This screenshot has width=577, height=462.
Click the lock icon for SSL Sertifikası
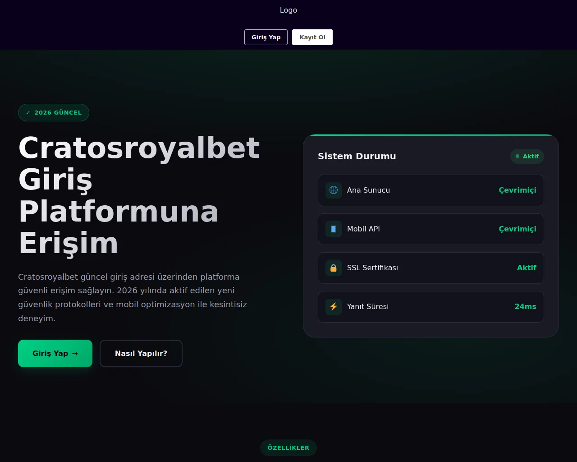[x=334, y=268]
